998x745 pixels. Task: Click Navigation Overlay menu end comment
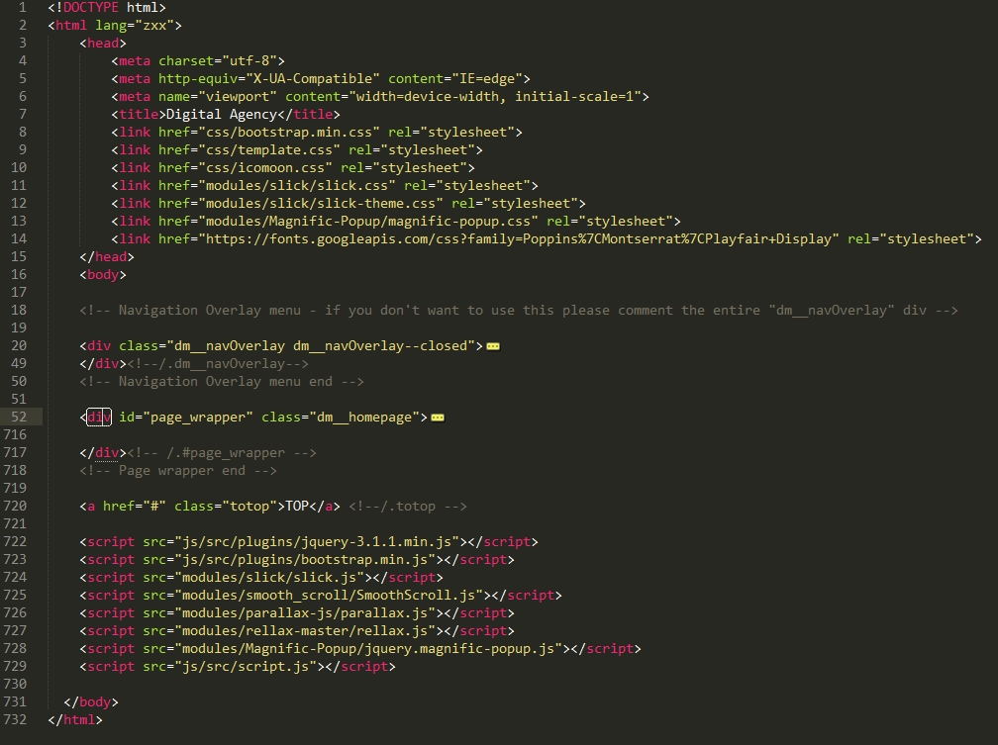(222, 382)
